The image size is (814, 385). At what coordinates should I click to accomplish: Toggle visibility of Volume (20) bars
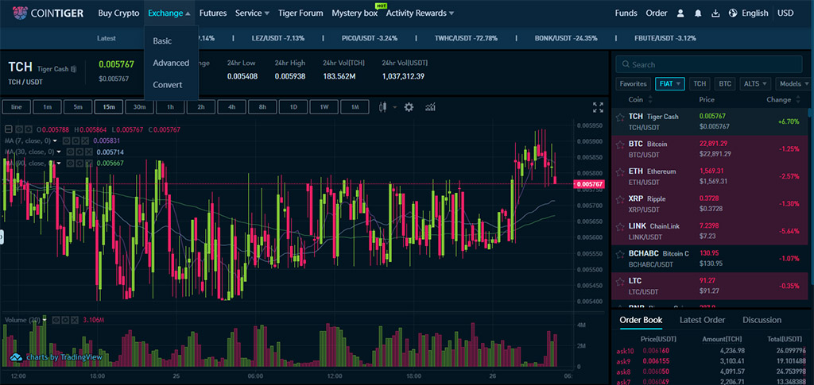[56, 320]
